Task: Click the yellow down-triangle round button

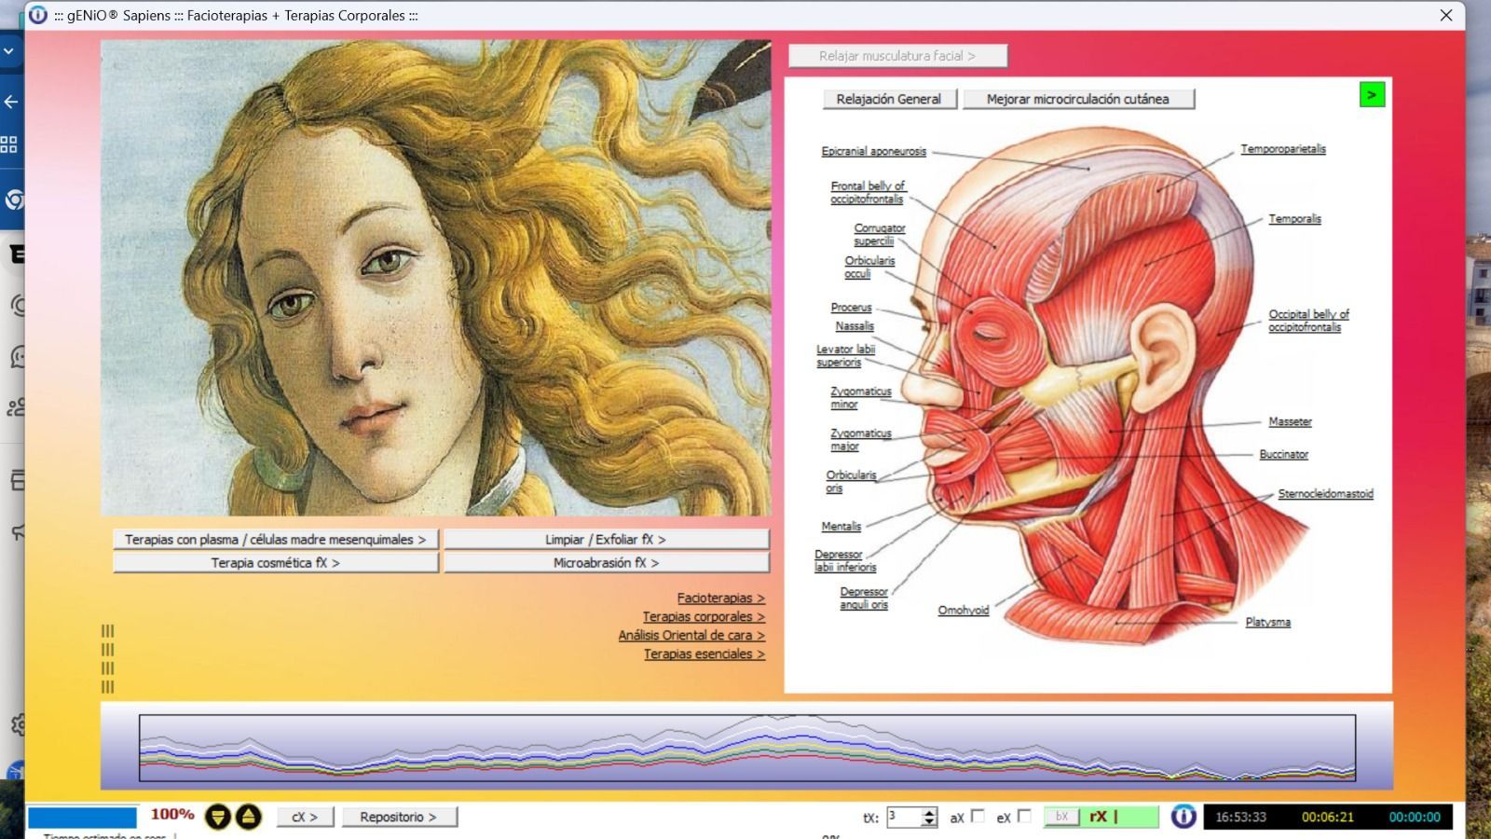Action: tap(217, 818)
